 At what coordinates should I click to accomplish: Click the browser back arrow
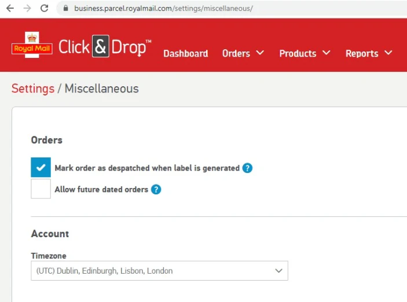click(x=10, y=9)
